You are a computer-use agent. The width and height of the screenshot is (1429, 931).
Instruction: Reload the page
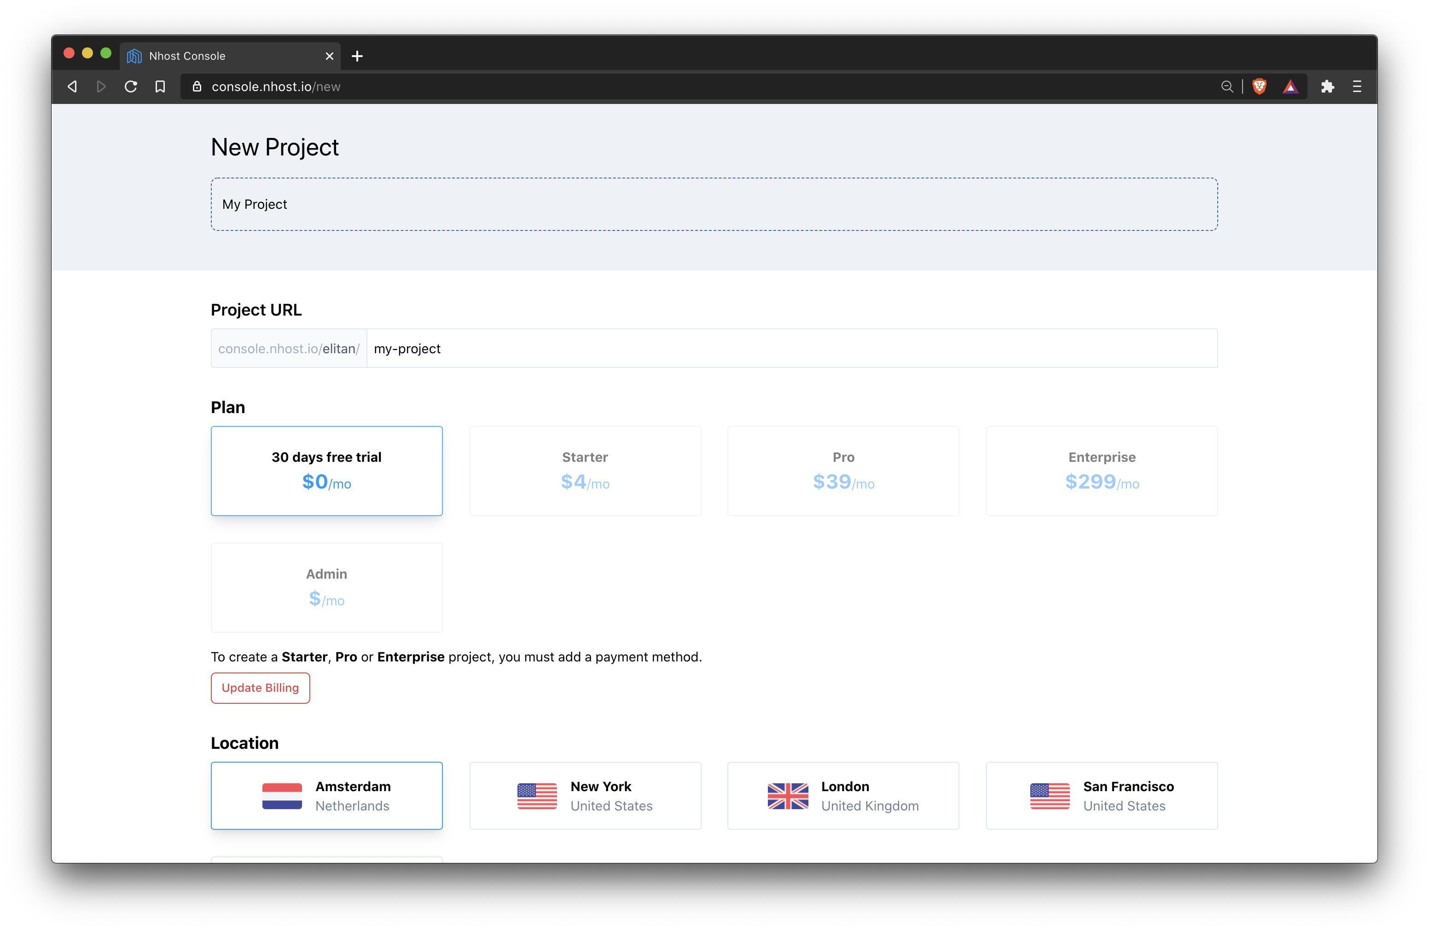[130, 86]
